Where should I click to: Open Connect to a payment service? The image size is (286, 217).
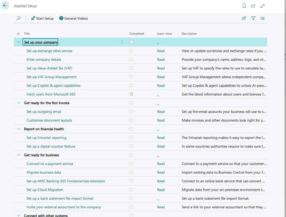(50, 164)
